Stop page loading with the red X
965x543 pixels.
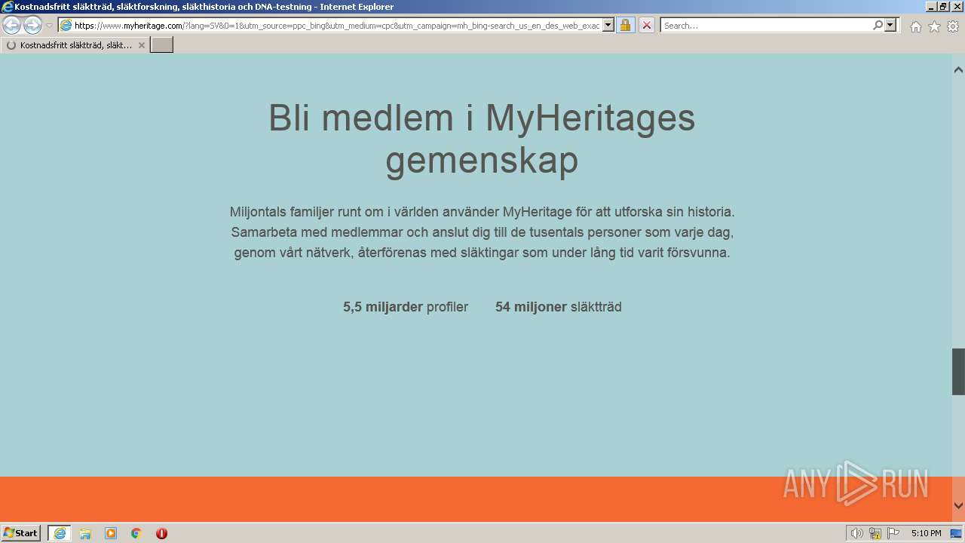coord(647,25)
